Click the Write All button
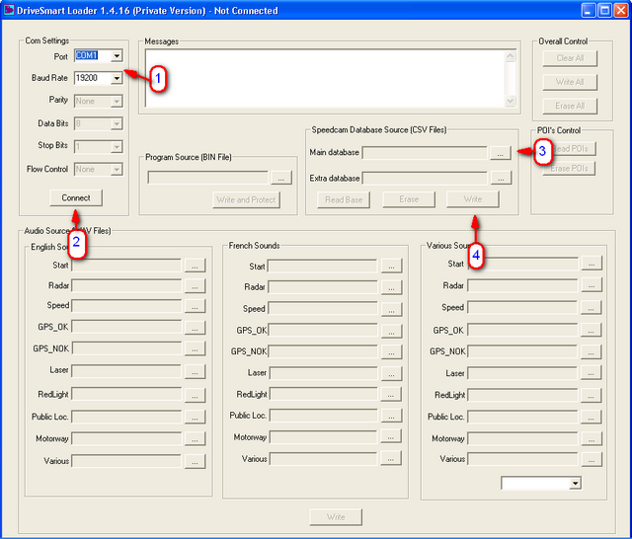 pos(570,82)
